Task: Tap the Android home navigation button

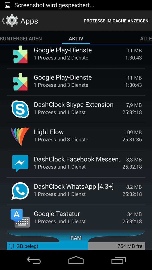Action: pos(76,260)
